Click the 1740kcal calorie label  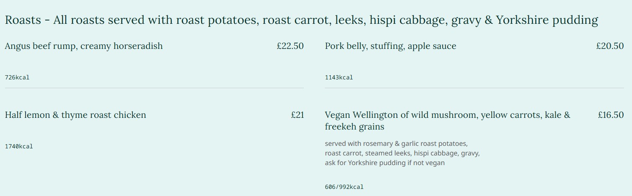coord(19,146)
